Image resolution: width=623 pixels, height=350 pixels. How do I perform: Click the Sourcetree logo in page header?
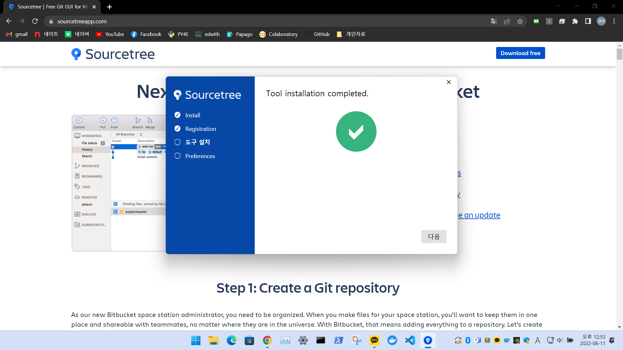coord(113,54)
